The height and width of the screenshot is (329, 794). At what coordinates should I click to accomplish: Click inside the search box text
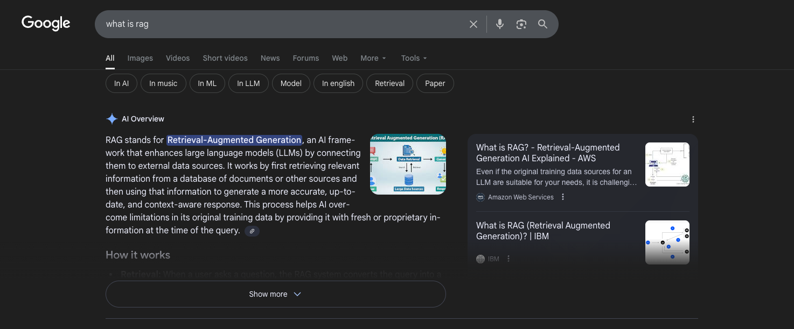[127, 24]
